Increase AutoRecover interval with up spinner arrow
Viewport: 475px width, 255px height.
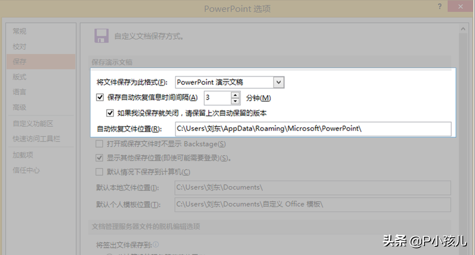(x=235, y=94)
